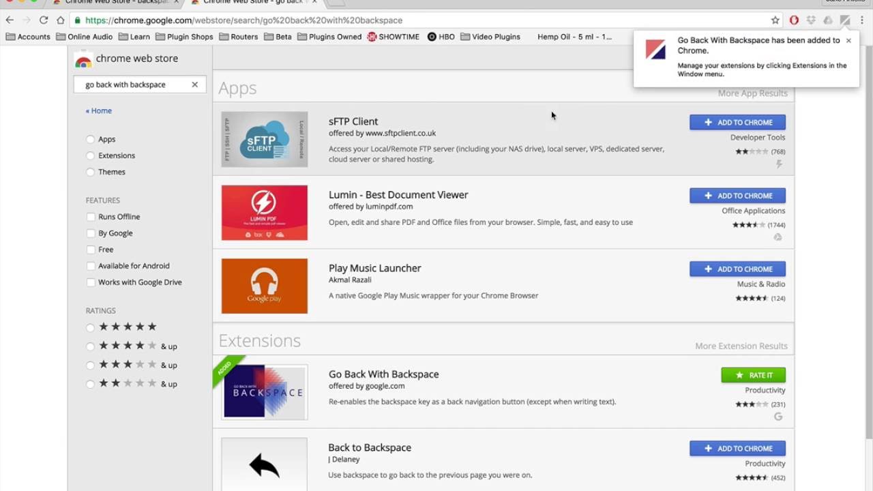Image resolution: width=873 pixels, height=491 pixels.
Task: Click the Google icon under Go Back With Backspace
Action: pos(778,417)
